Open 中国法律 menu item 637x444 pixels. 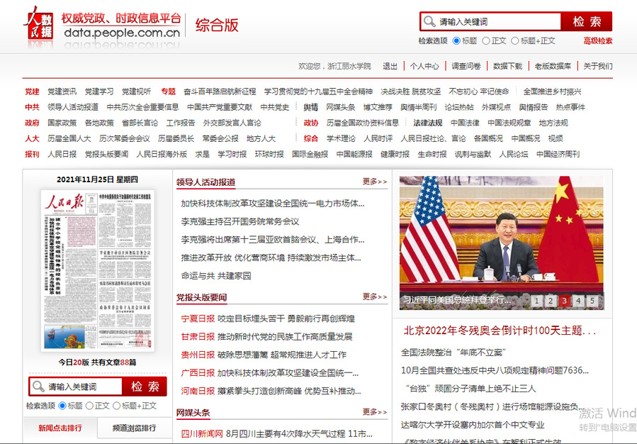pos(465,123)
